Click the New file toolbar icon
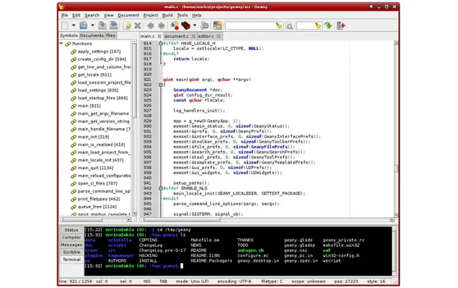The height and width of the screenshot is (288, 458). [65, 26]
